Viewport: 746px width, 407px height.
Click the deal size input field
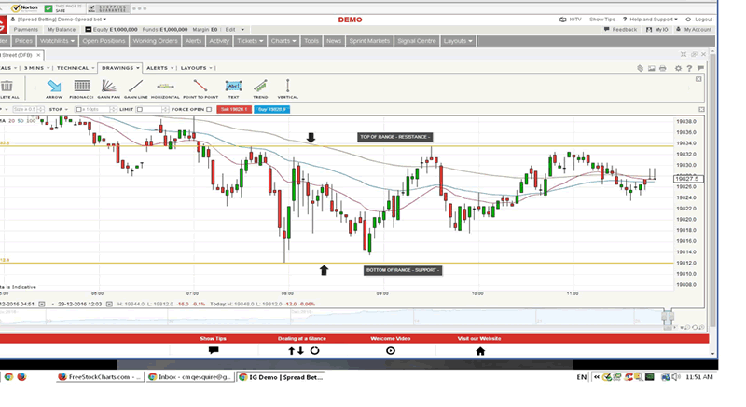(28, 109)
